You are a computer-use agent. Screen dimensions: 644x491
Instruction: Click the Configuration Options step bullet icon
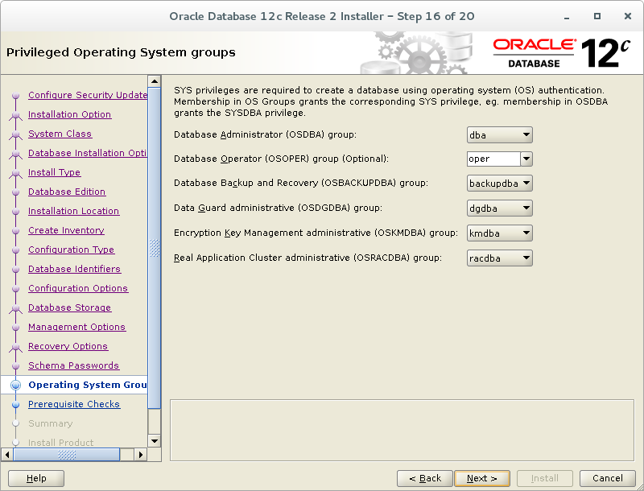coord(15,289)
